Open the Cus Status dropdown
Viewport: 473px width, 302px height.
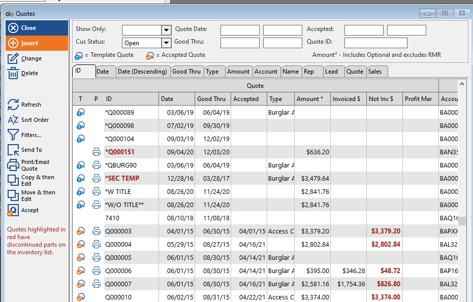166,43
